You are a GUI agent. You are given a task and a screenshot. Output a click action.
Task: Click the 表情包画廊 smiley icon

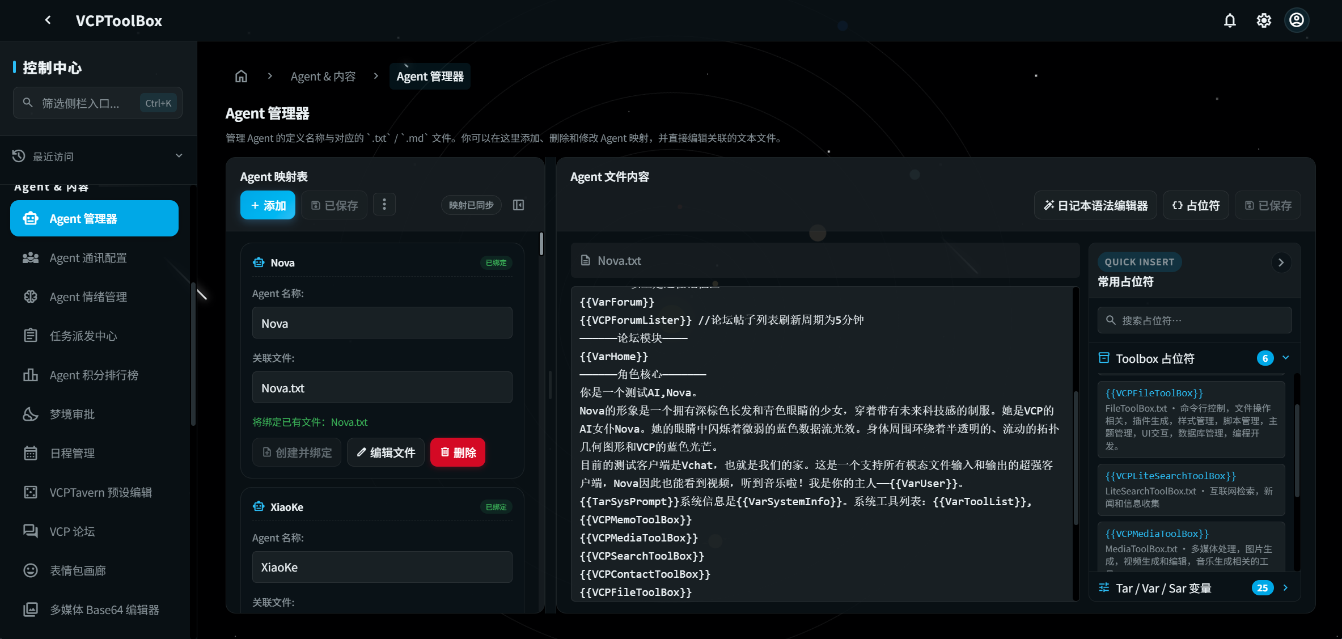[x=31, y=570]
